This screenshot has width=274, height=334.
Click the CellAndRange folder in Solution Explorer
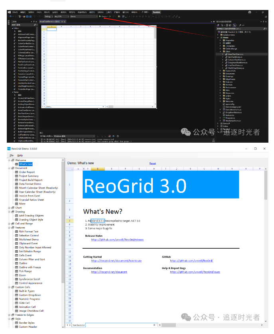[x=231, y=49]
